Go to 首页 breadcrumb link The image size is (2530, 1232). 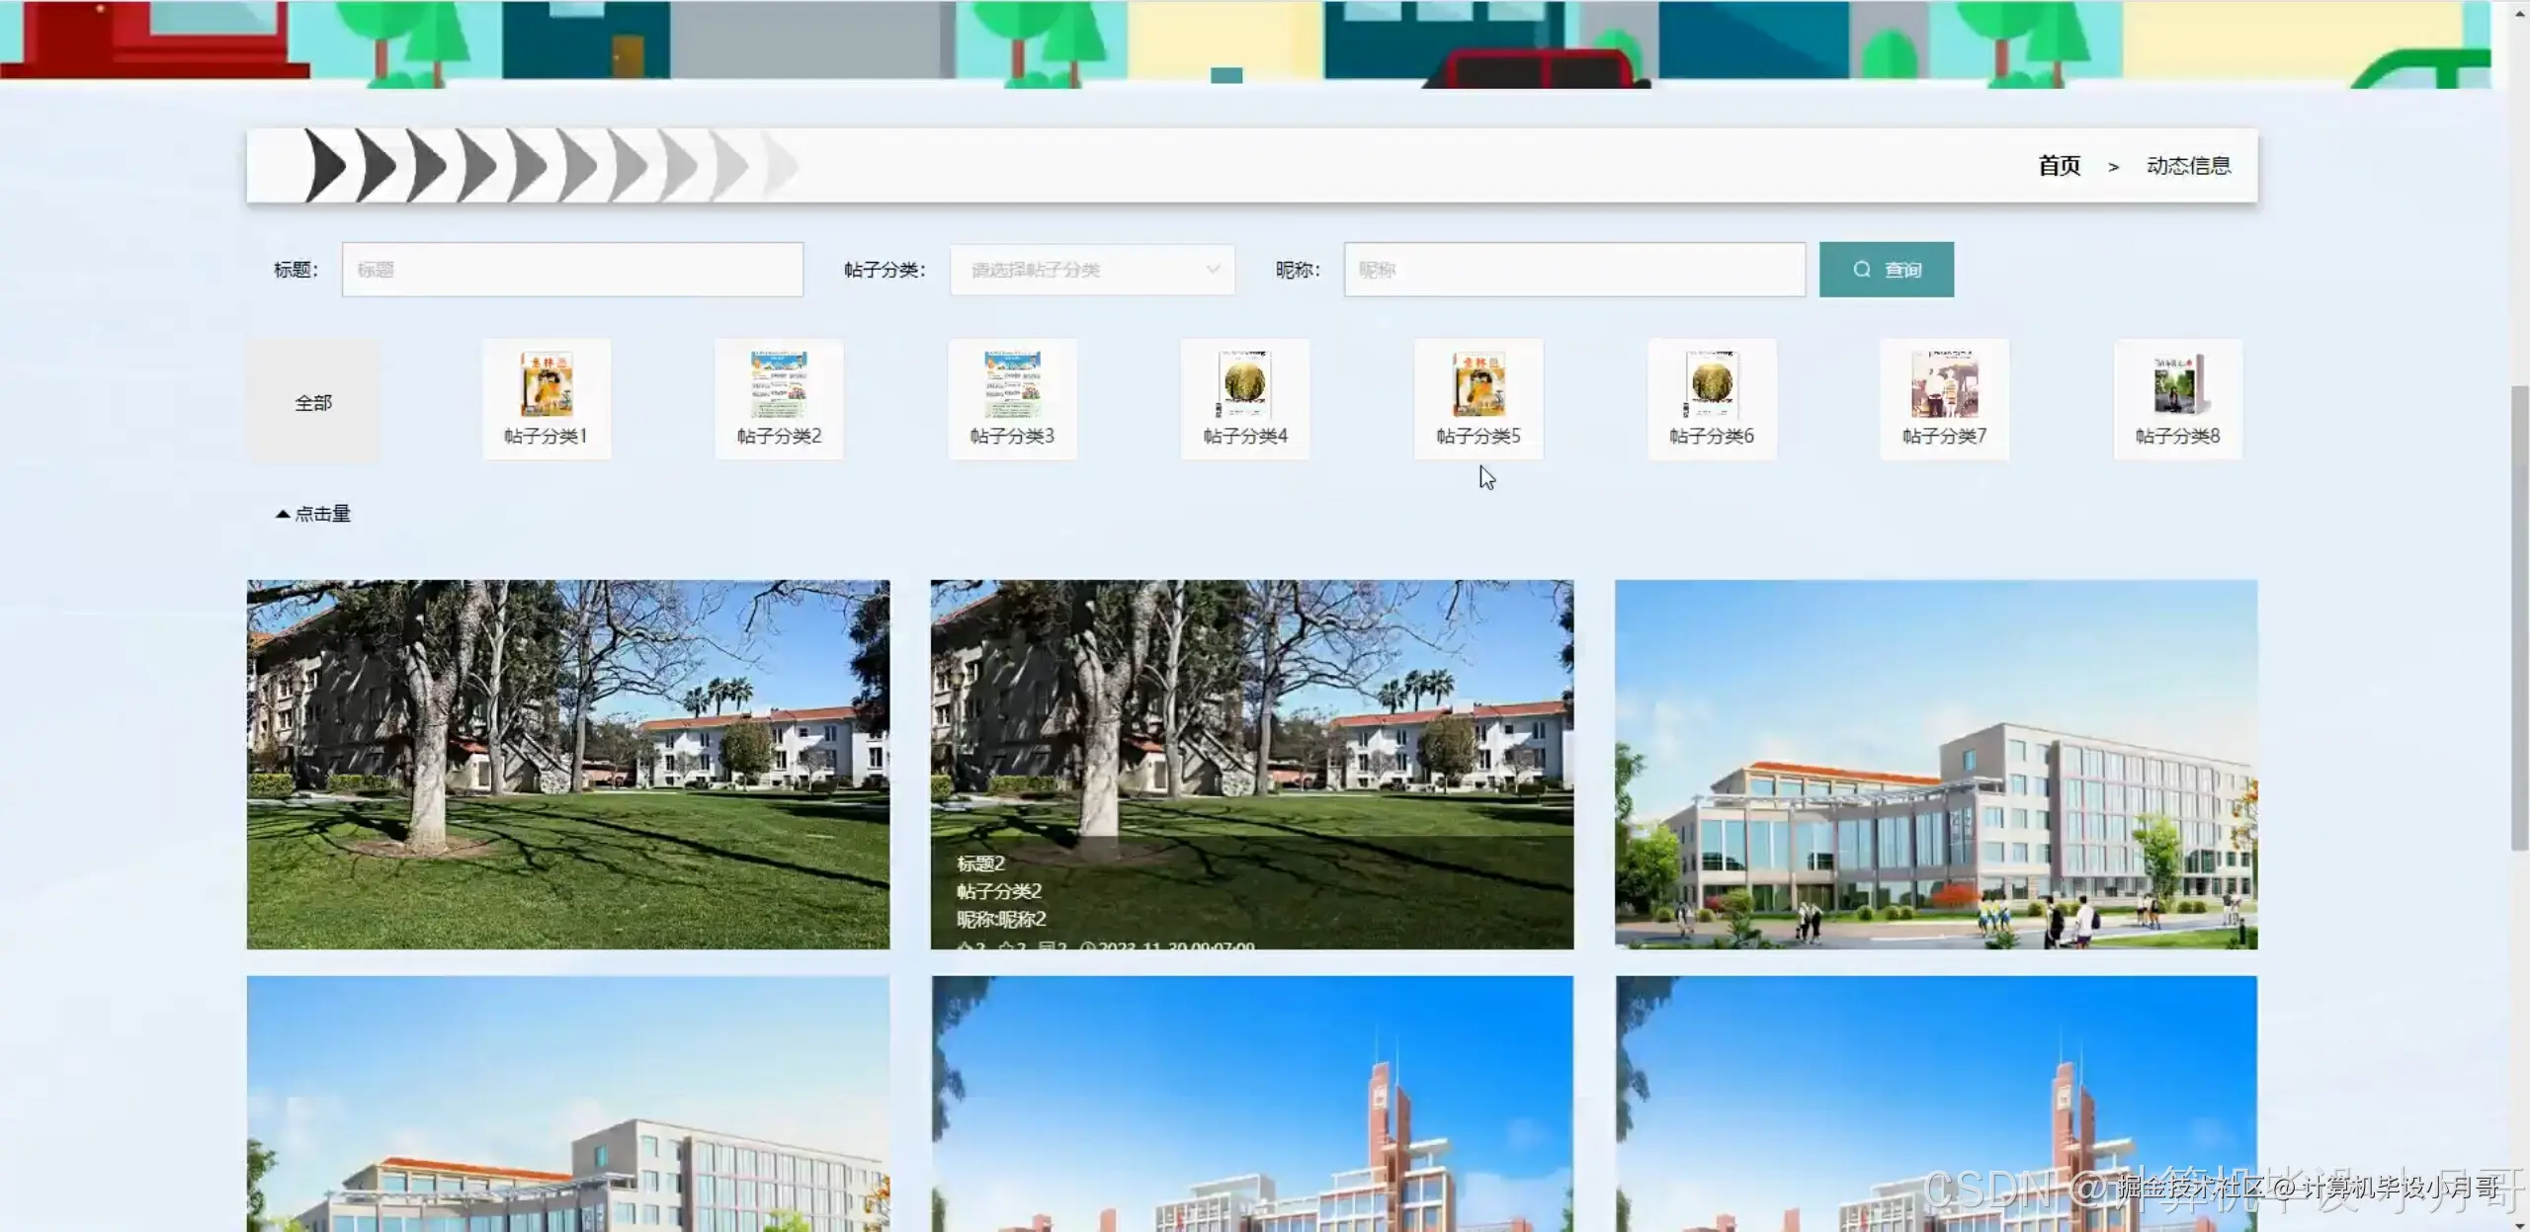pos(2059,166)
